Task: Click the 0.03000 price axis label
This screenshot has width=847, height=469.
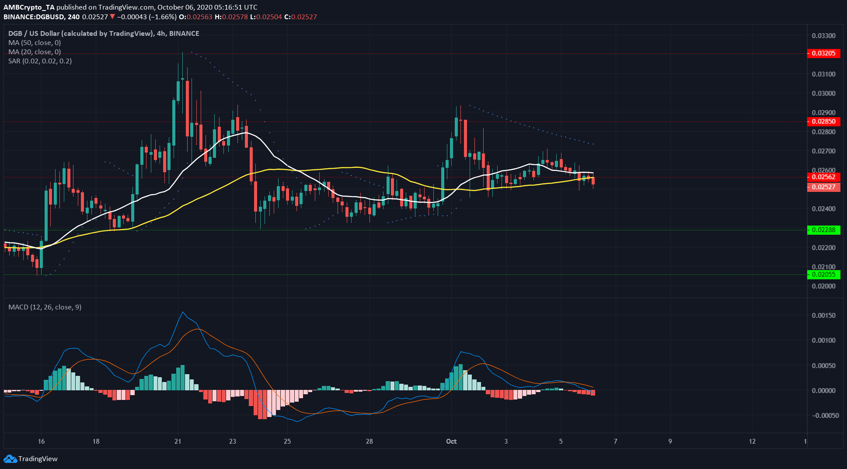Action: [823, 93]
